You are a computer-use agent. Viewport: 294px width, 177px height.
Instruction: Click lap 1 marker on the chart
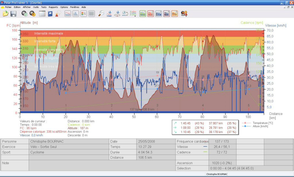(66, 106)
